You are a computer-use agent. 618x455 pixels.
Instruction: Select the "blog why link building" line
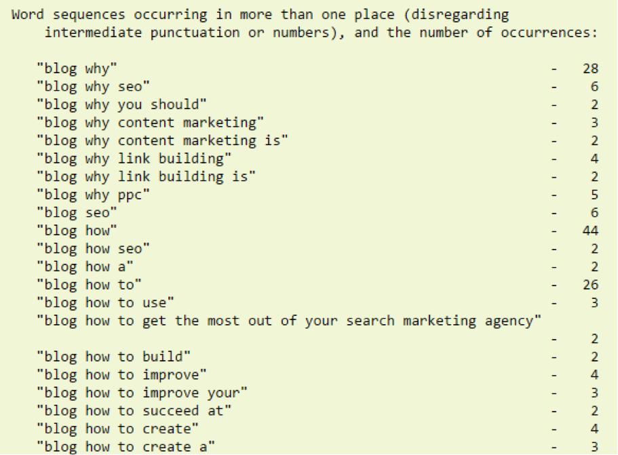(134, 159)
